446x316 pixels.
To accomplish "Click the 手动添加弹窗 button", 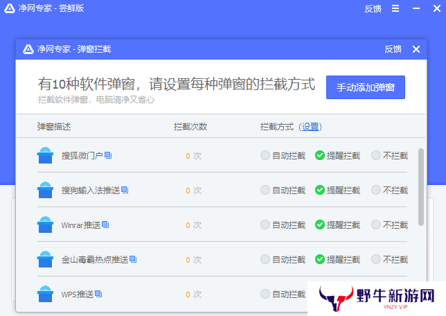I will (366, 87).
